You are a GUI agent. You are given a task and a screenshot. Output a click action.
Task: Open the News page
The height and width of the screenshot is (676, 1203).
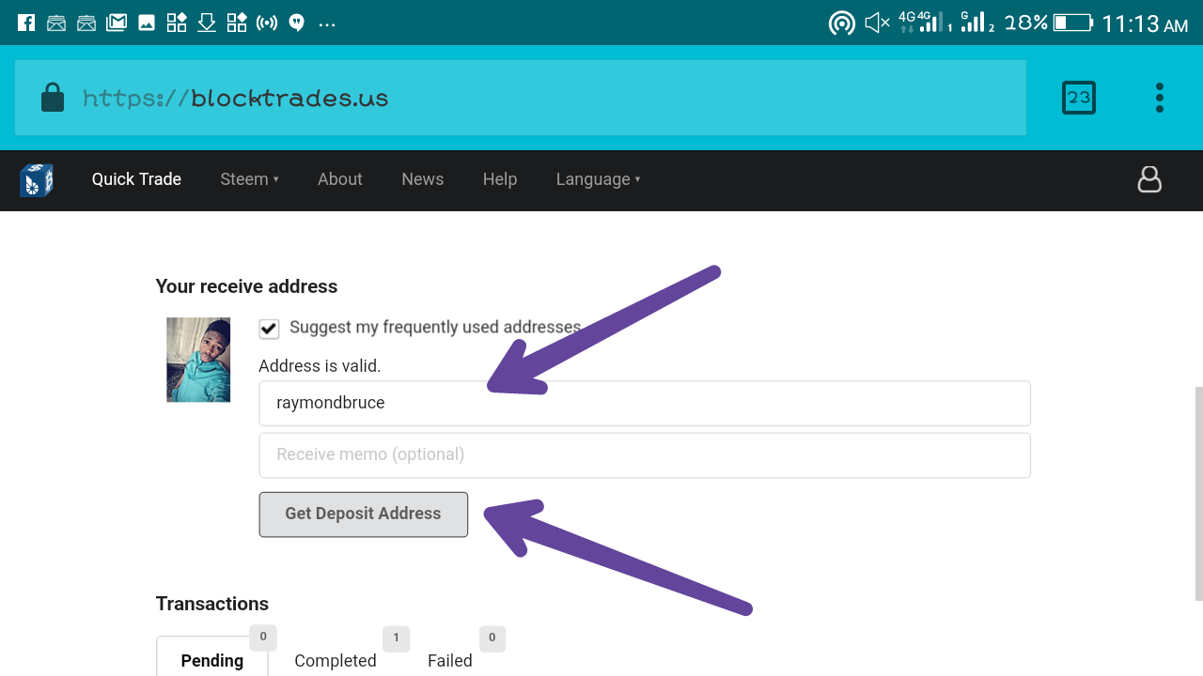[423, 179]
